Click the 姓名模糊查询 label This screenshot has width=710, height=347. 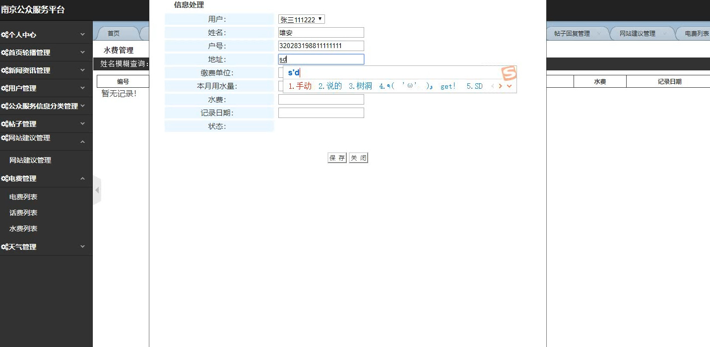coord(125,64)
